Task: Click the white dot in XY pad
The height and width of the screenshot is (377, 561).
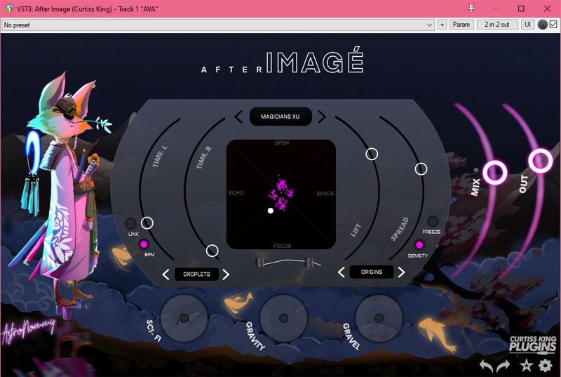Action: (x=271, y=211)
